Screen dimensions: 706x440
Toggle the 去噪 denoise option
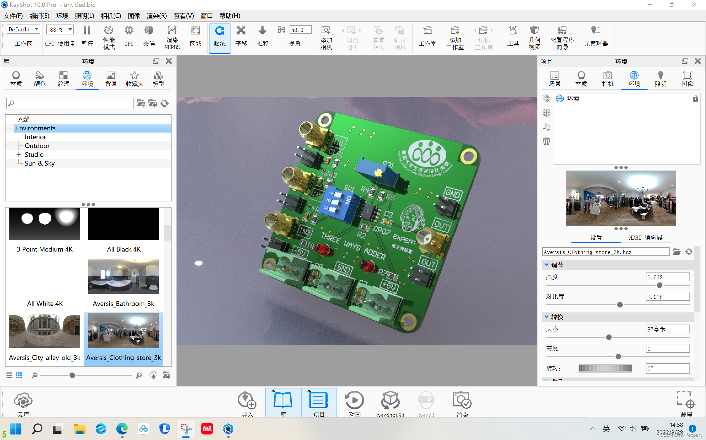coord(149,36)
